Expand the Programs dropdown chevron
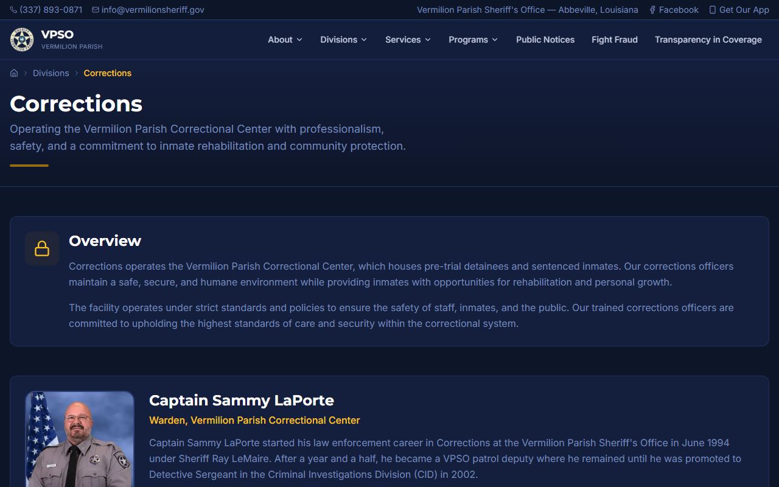Viewport: 779px width, 487px height. [495, 40]
